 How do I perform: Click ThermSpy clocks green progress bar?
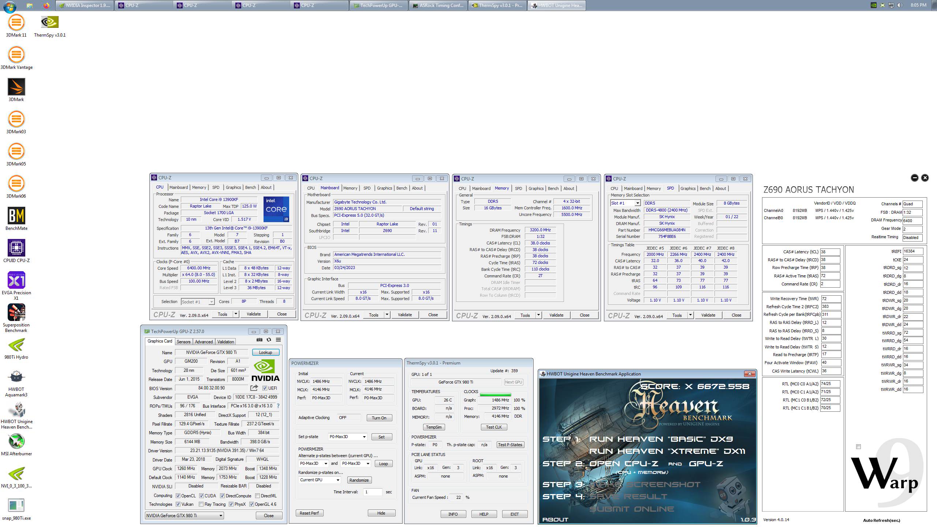[495, 395]
